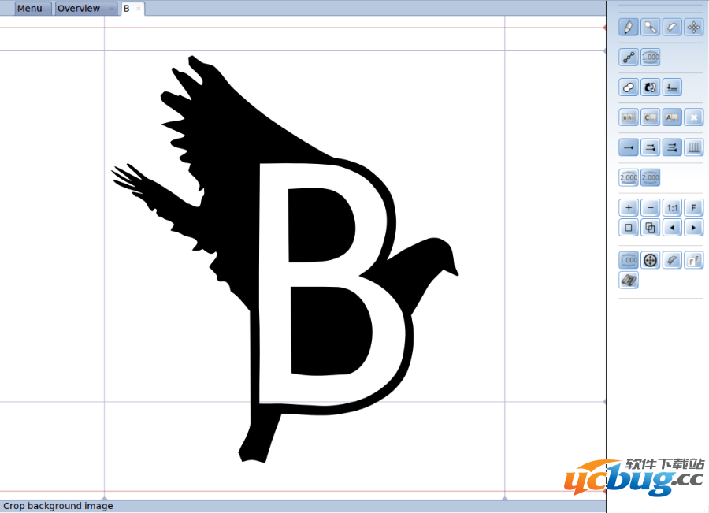Toggle the triple guide lines button
Screen dimensions: 709x513
click(672, 147)
